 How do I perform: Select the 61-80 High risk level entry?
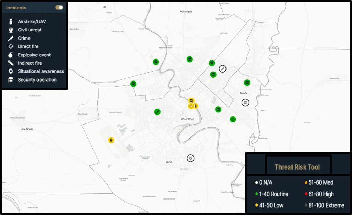[318, 194]
